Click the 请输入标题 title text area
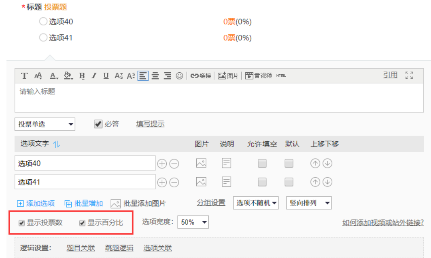 click(219, 98)
